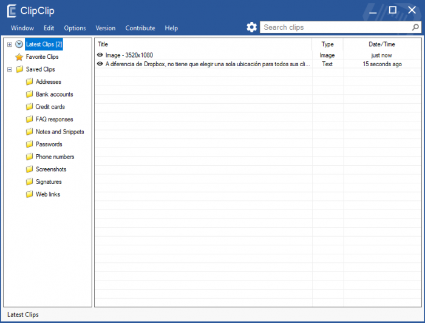The width and height of the screenshot is (425, 323).
Task: Select Latest Clips [2] in the tree
Action: pos(44,44)
